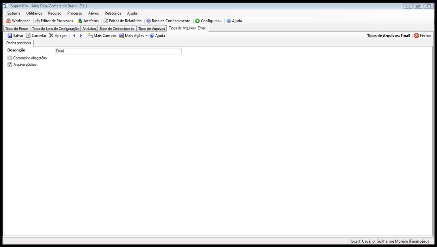The width and height of the screenshot is (437, 247).
Task: Close the Email tab using Fechar
Action: click(x=422, y=35)
